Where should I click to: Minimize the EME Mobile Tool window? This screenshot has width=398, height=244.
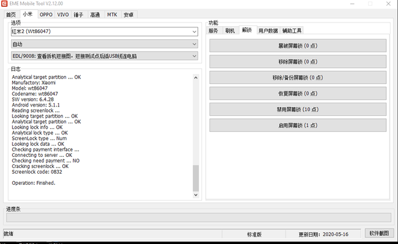click(353, 4)
